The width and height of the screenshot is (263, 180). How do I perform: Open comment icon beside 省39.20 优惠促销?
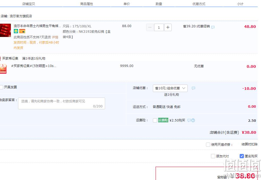[x=213, y=27]
